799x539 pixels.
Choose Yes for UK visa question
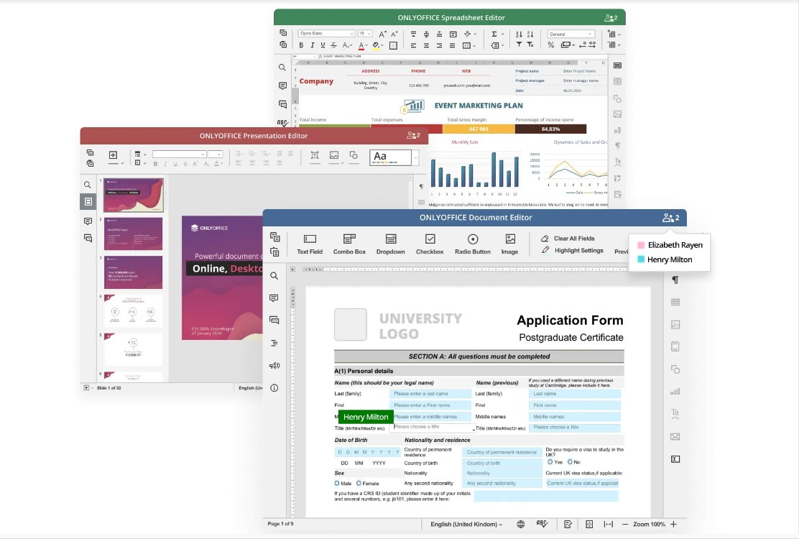click(x=550, y=461)
